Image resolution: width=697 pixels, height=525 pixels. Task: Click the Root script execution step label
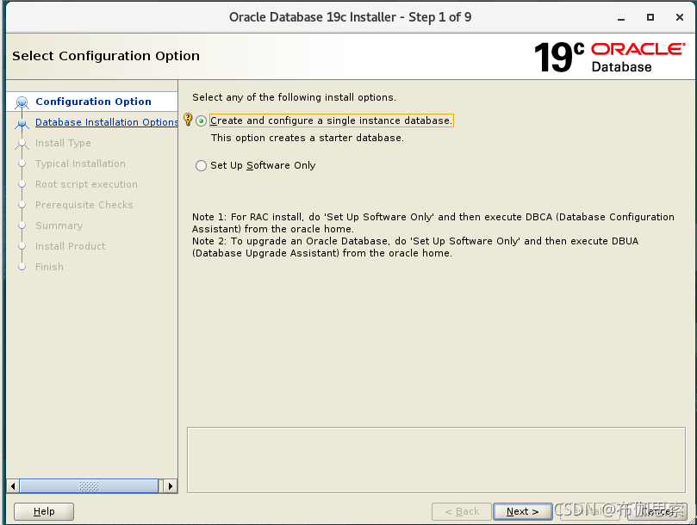coord(86,184)
